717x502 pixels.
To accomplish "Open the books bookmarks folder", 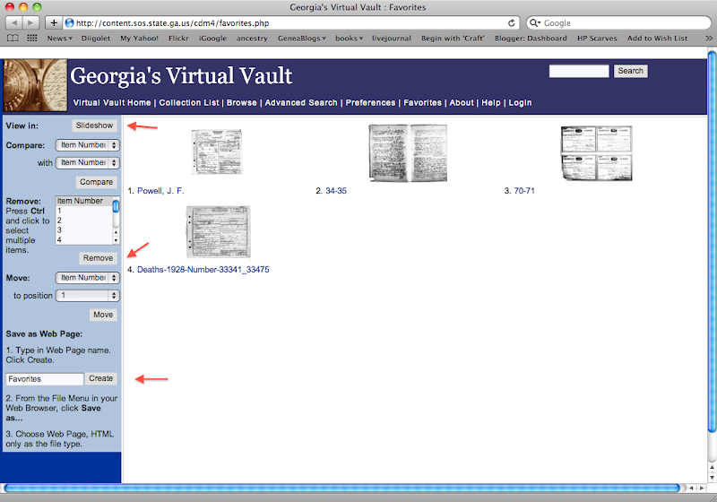I will (349, 39).
